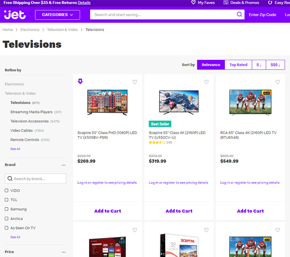Viewport: 290px width, 257px height.
Task: Open Sceptre 55" Class 4K title
Action: pos(177,135)
